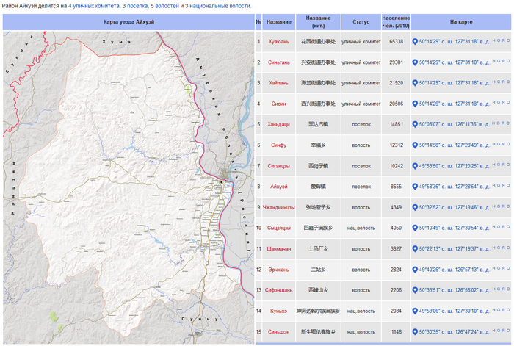Screen dimensions: 514x346
Task: Click 'уличных комитета' link in intro text
Action: pyautogui.click(x=95, y=6)
